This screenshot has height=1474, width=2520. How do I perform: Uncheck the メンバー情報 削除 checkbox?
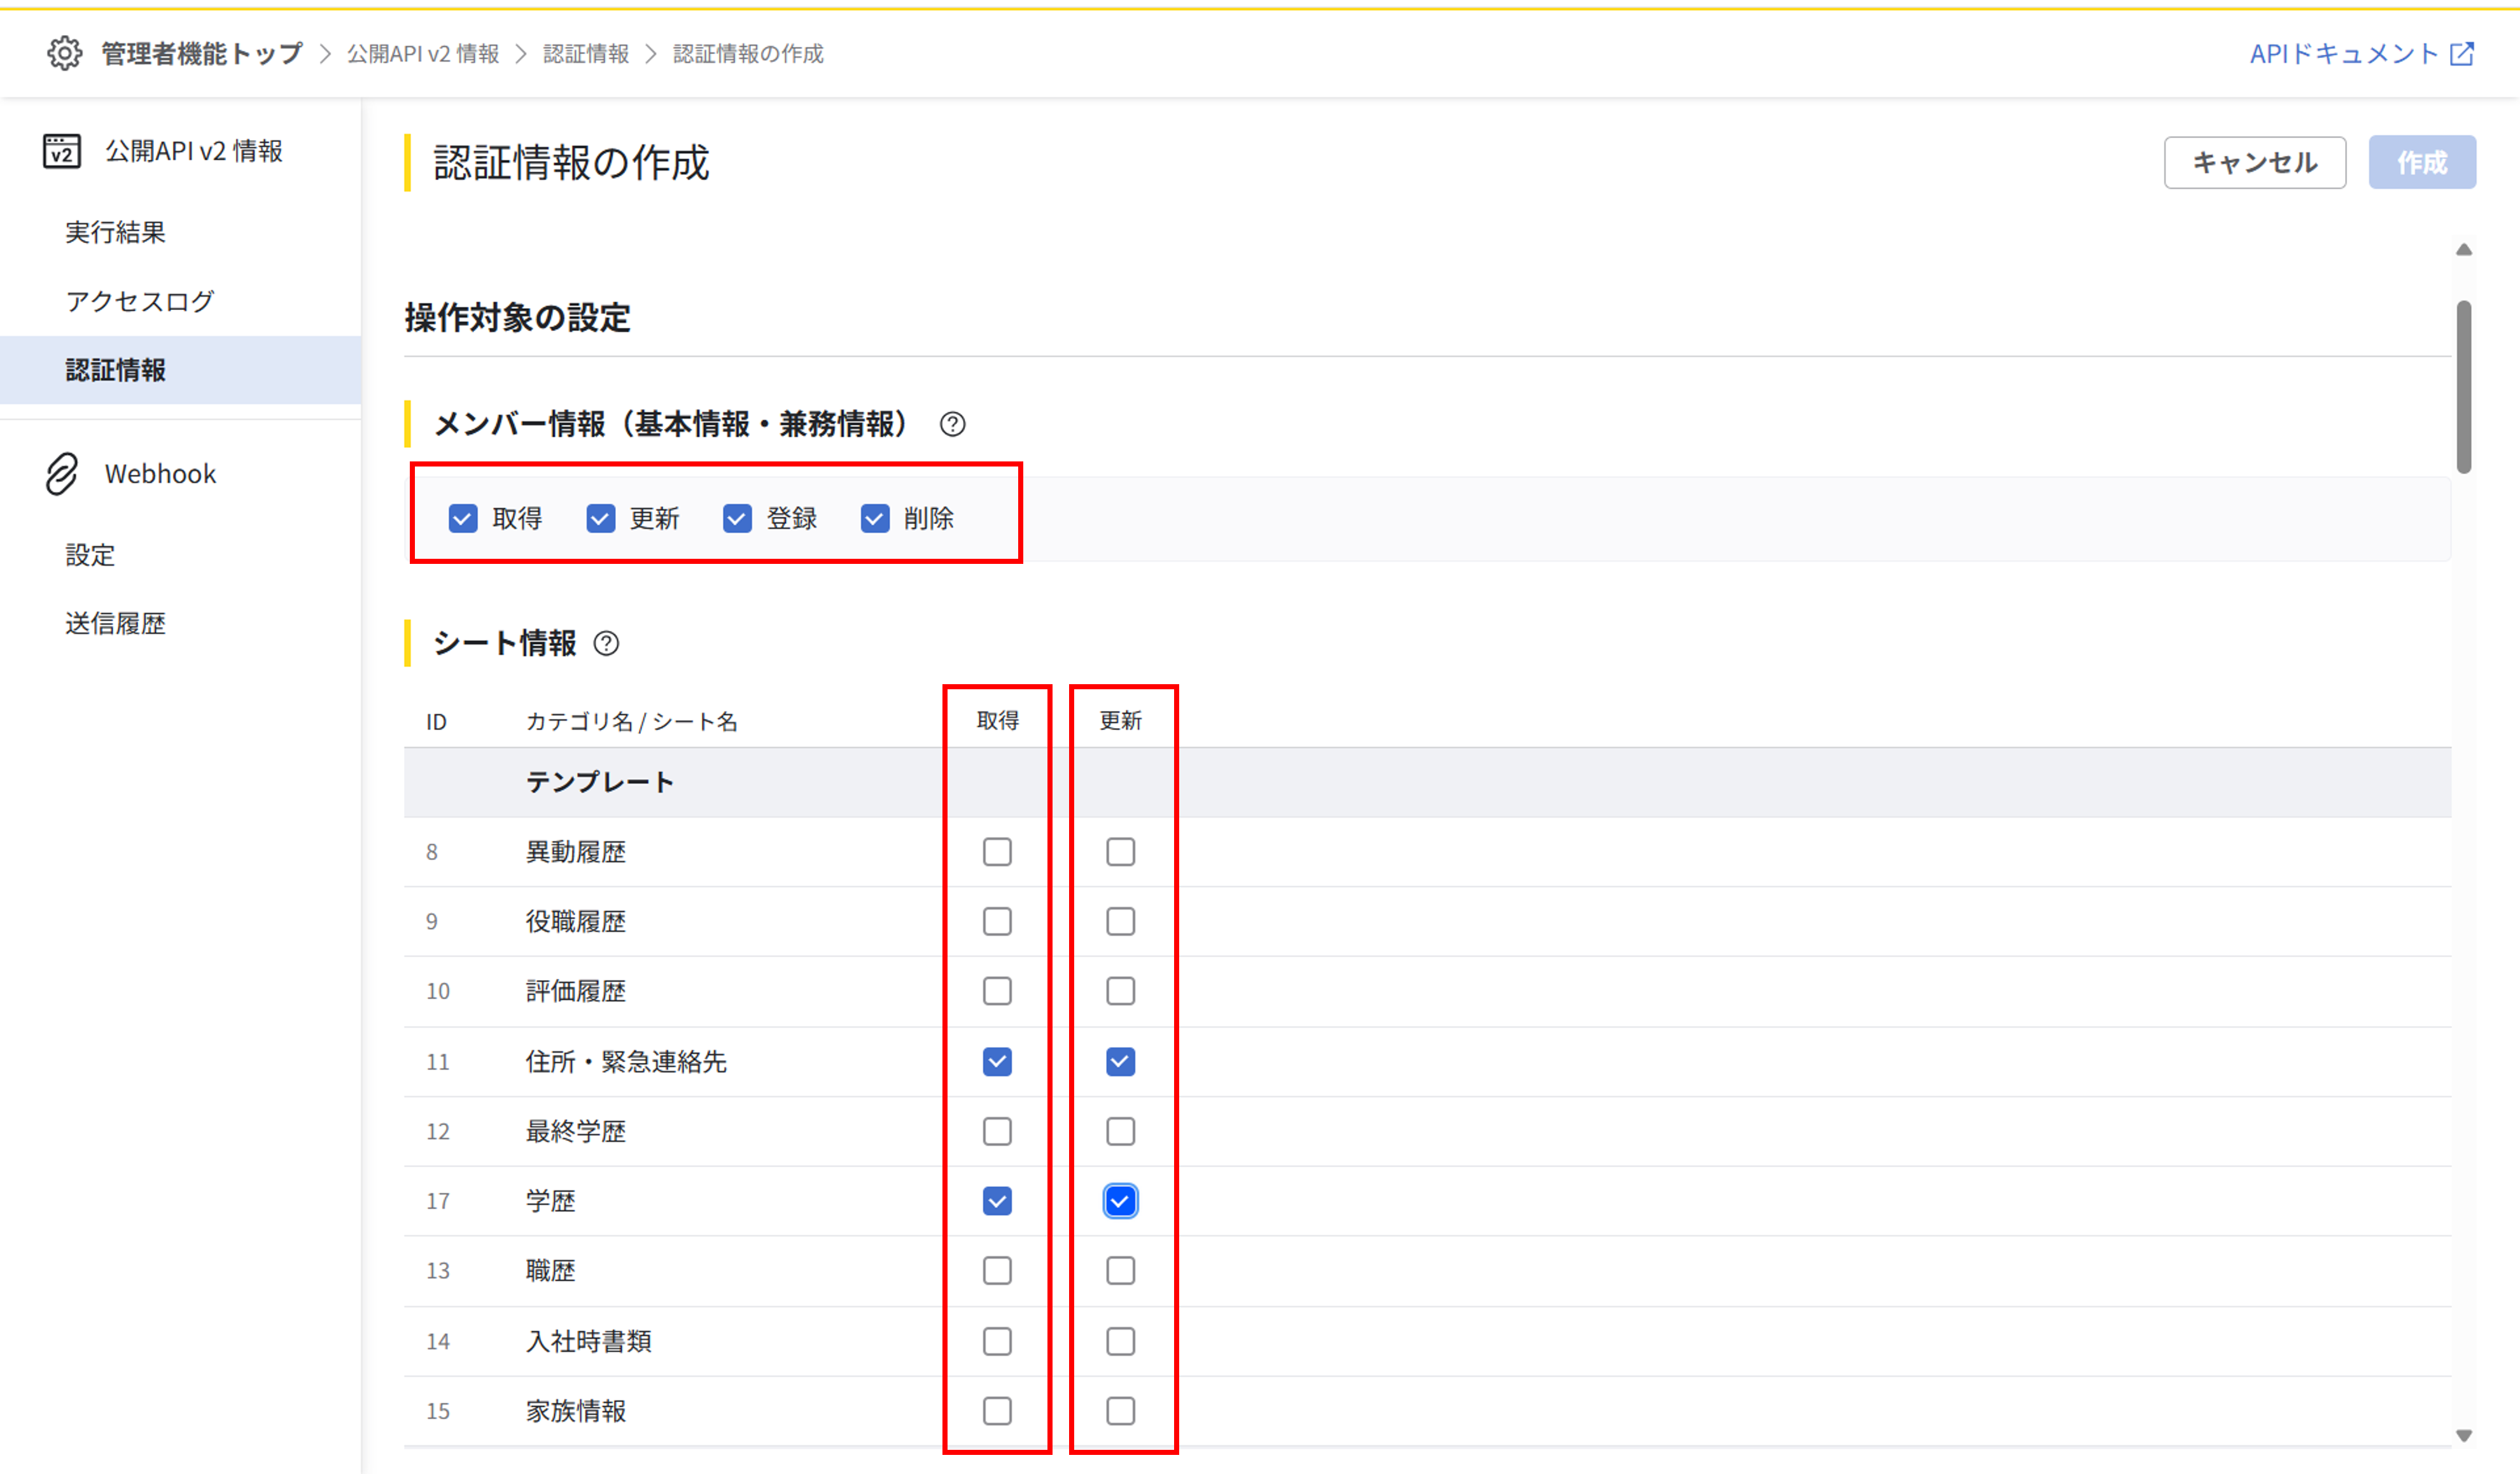click(875, 518)
